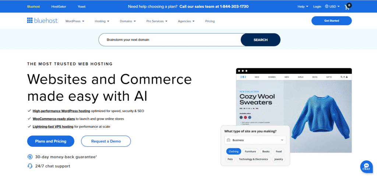Expand the WordPress menu
The height and width of the screenshot is (176, 377).
[x=75, y=21]
